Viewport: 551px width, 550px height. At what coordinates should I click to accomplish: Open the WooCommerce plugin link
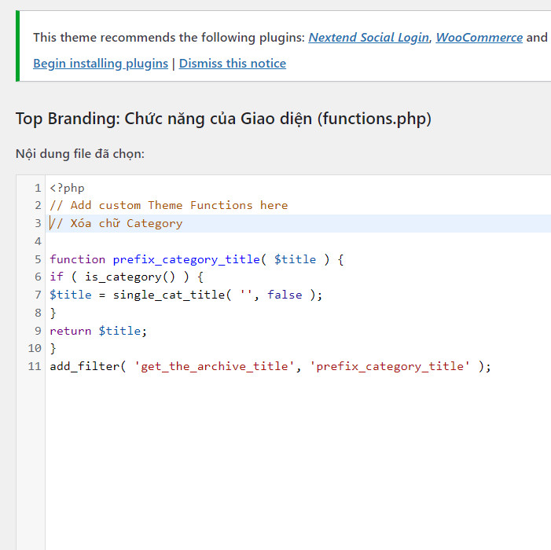click(479, 38)
